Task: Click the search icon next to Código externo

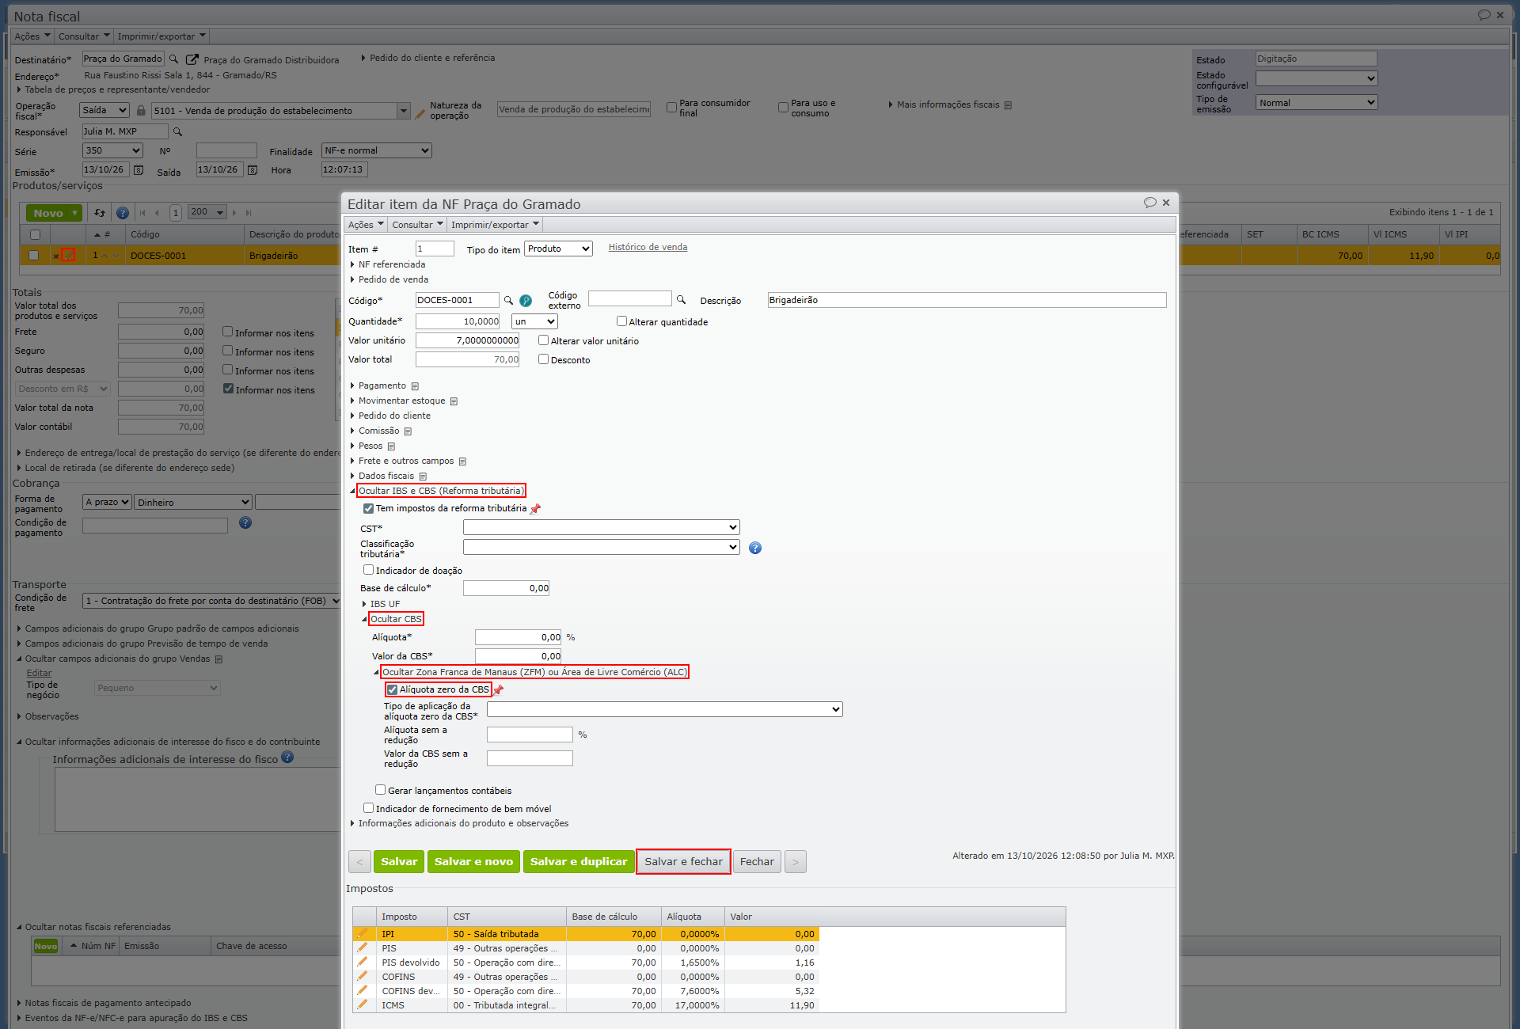Action: pos(681,300)
